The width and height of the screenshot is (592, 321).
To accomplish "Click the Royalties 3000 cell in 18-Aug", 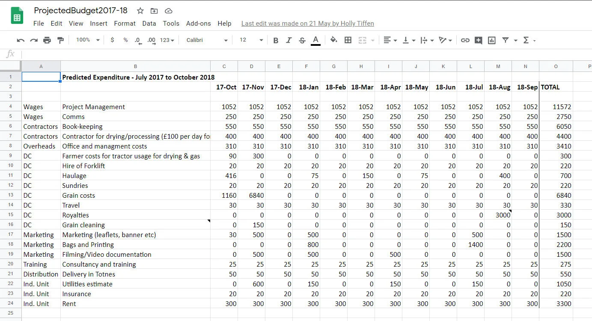I will (498, 215).
